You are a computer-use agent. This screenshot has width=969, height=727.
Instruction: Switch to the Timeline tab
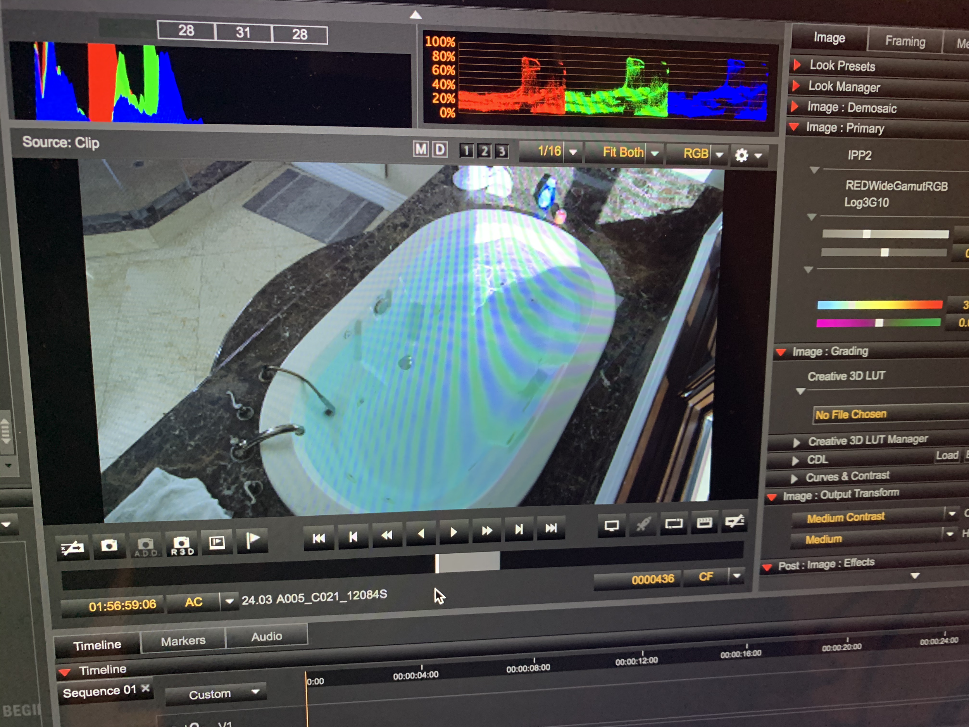coord(97,645)
